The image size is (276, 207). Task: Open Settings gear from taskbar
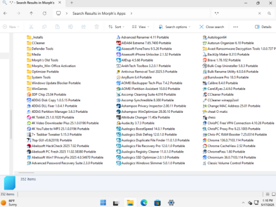[171, 203]
